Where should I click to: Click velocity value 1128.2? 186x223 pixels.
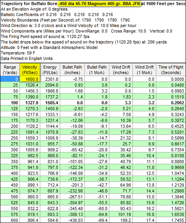click(30, 126)
